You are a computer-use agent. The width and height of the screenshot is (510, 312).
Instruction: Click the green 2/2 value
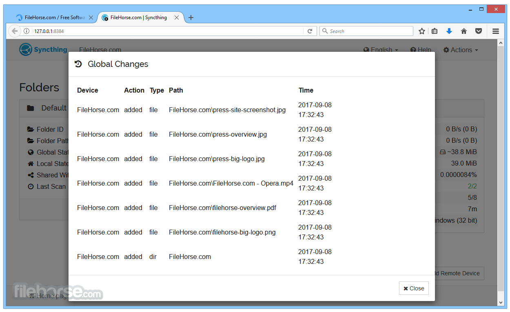pyautogui.click(x=472, y=186)
